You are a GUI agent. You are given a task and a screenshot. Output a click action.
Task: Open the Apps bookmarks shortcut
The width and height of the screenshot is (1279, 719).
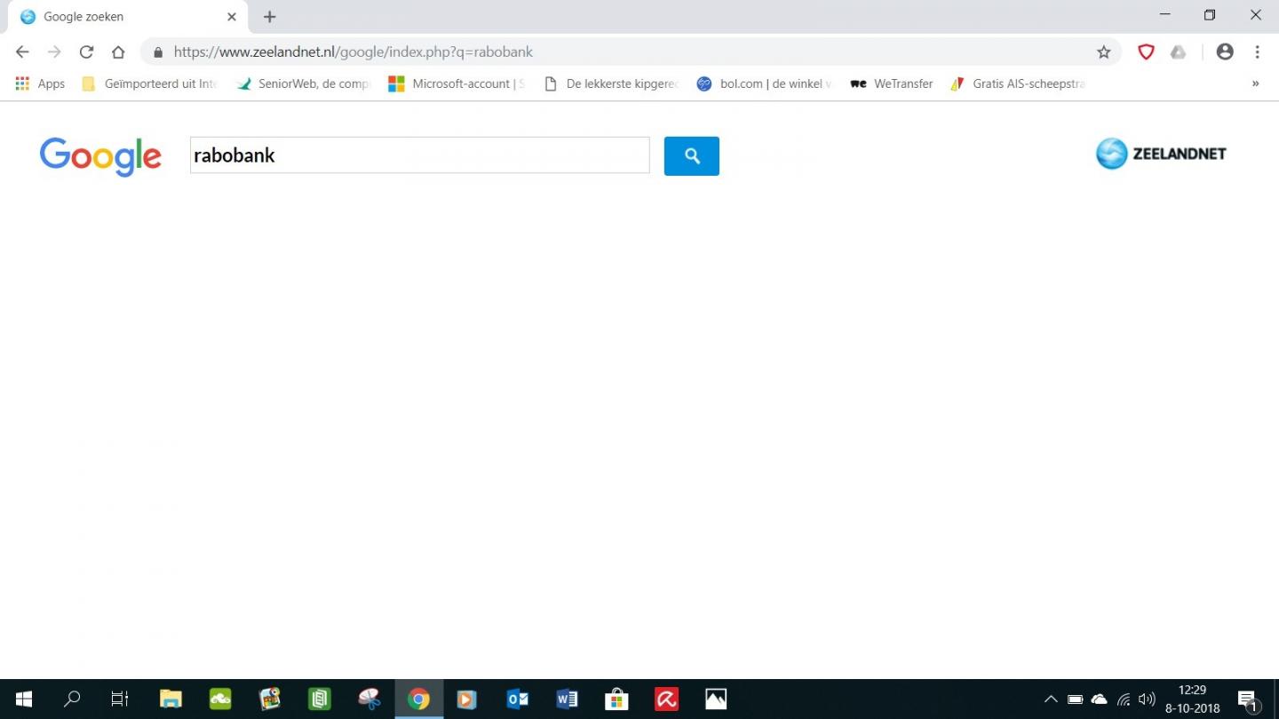pyautogui.click(x=41, y=83)
